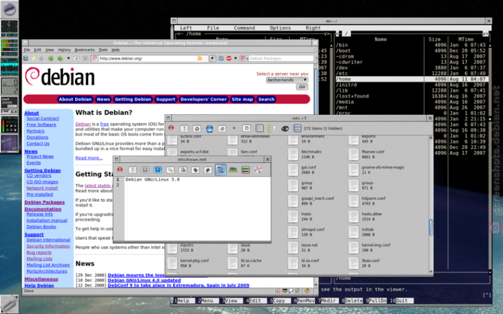Viewport: 503px width, 314px height.
Task: Go up a directory in /etc filer window
Action: (x=184, y=129)
